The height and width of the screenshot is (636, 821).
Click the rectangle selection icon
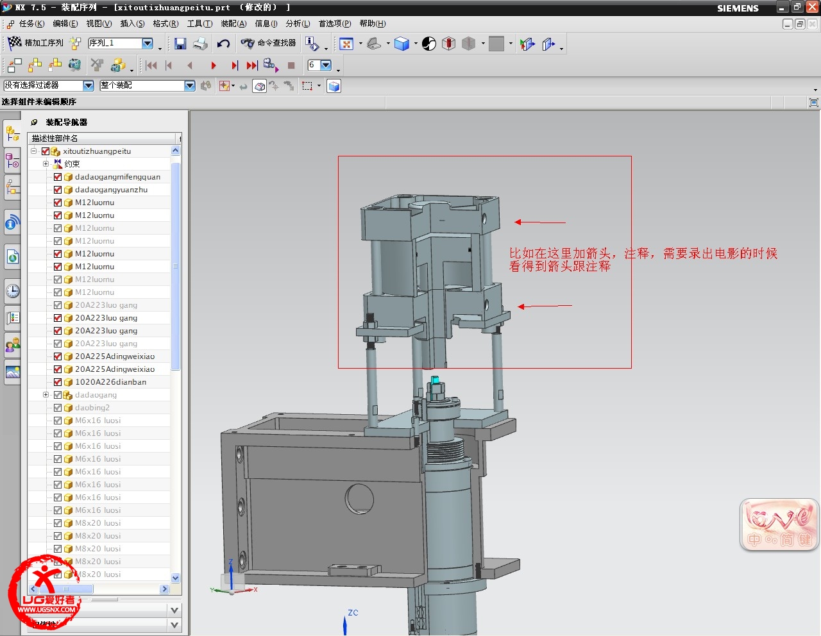point(307,86)
